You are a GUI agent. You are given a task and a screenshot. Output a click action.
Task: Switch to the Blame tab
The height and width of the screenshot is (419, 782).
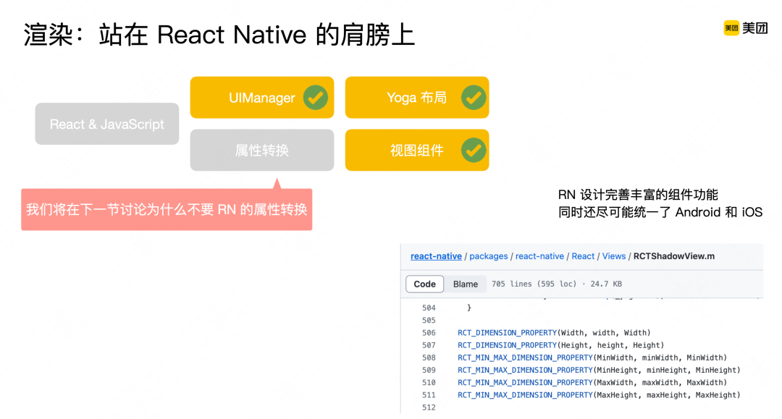click(x=466, y=284)
